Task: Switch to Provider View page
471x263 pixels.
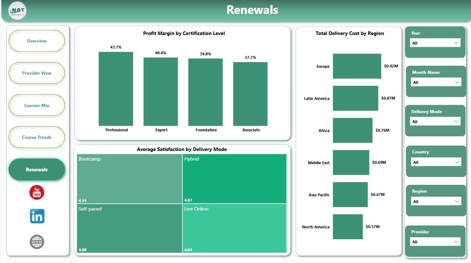Action: tap(37, 73)
